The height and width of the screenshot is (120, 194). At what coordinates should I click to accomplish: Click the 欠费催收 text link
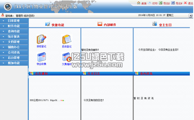(67, 64)
